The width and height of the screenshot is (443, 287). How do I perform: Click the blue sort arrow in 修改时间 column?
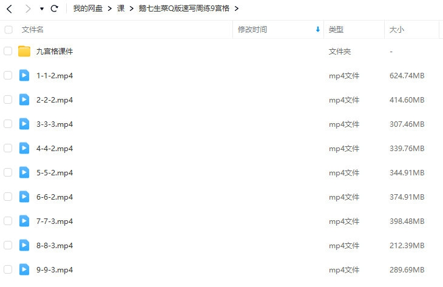pyautogui.click(x=318, y=29)
